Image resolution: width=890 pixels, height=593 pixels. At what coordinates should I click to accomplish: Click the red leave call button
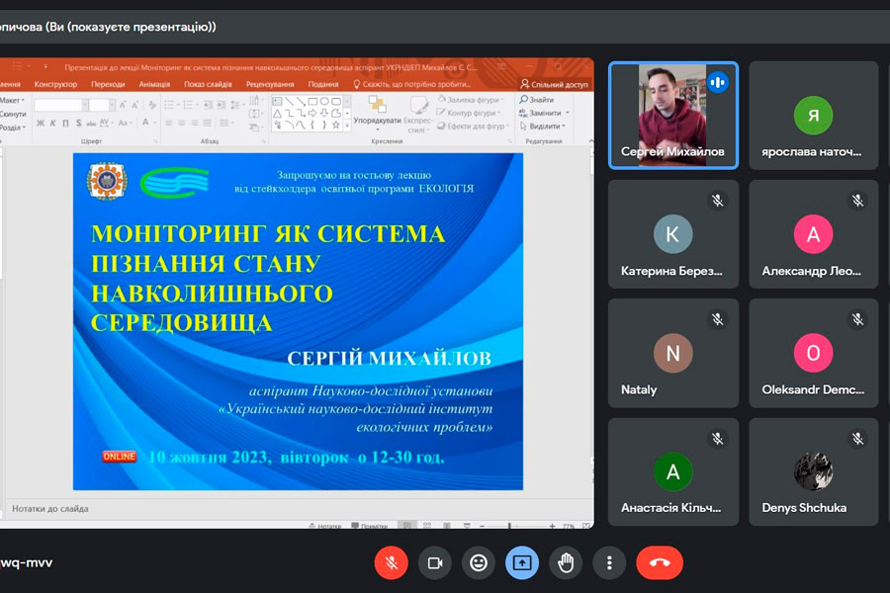click(660, 562)
